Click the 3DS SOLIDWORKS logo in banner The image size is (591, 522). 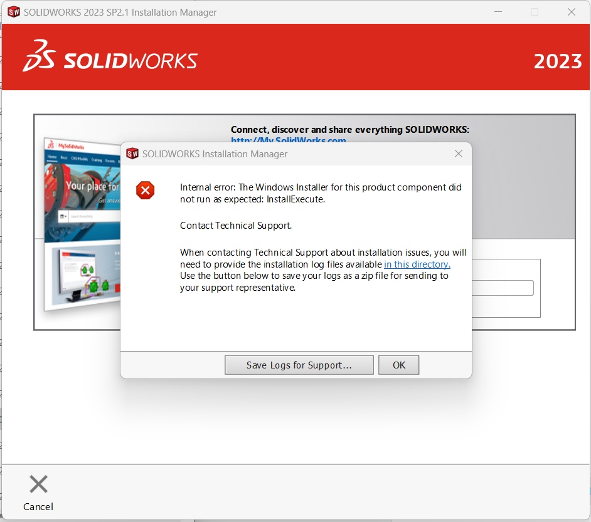110,56
